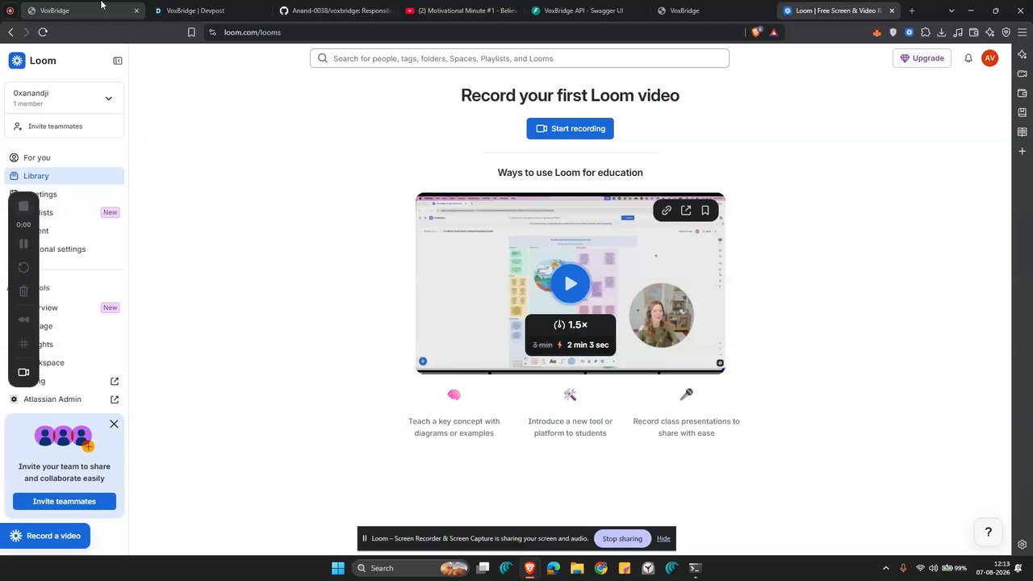Open File Explorer from the taskbar

tap(577, 568)
